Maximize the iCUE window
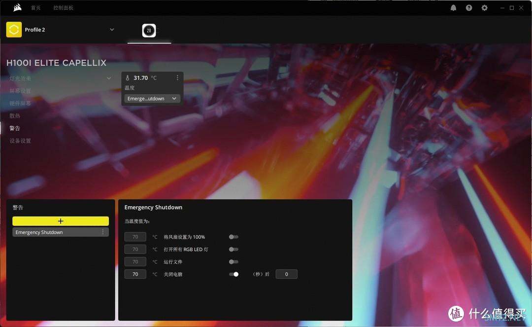Image resolution: width=532 pixels, height=327 pixels. pos(512,8)
